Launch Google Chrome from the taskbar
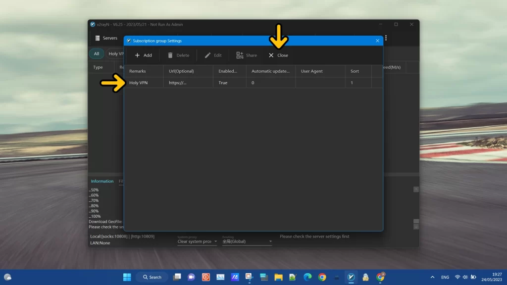Screen dimensions: 507x285 click(x=322, y=277)
